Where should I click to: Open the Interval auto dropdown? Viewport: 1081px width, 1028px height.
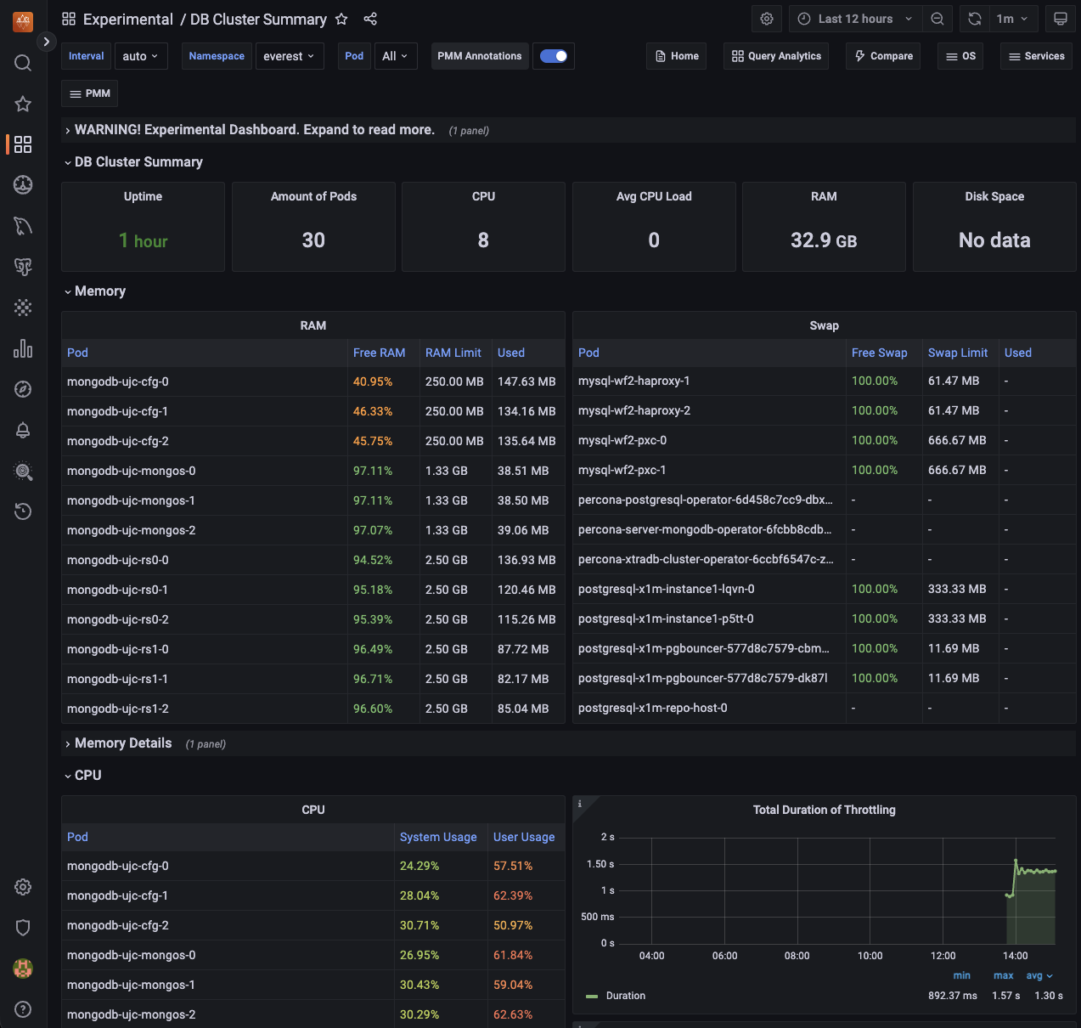tap(140, 56)
